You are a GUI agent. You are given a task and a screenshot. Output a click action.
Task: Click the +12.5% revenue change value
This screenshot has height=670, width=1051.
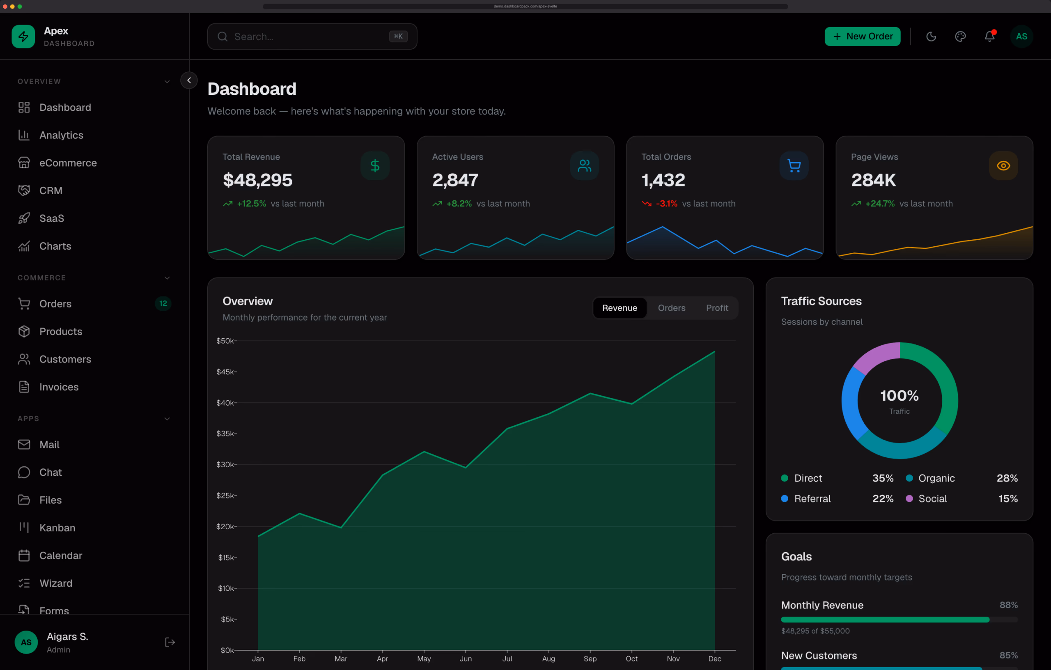point(251,203)
